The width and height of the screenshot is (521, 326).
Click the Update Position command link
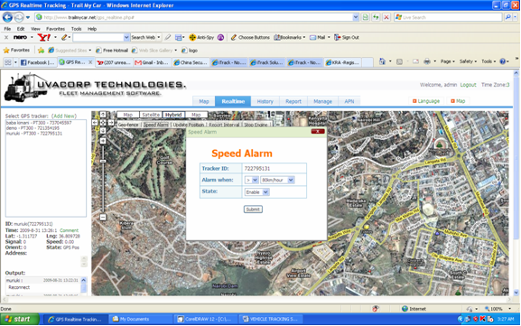pos(189,125)
